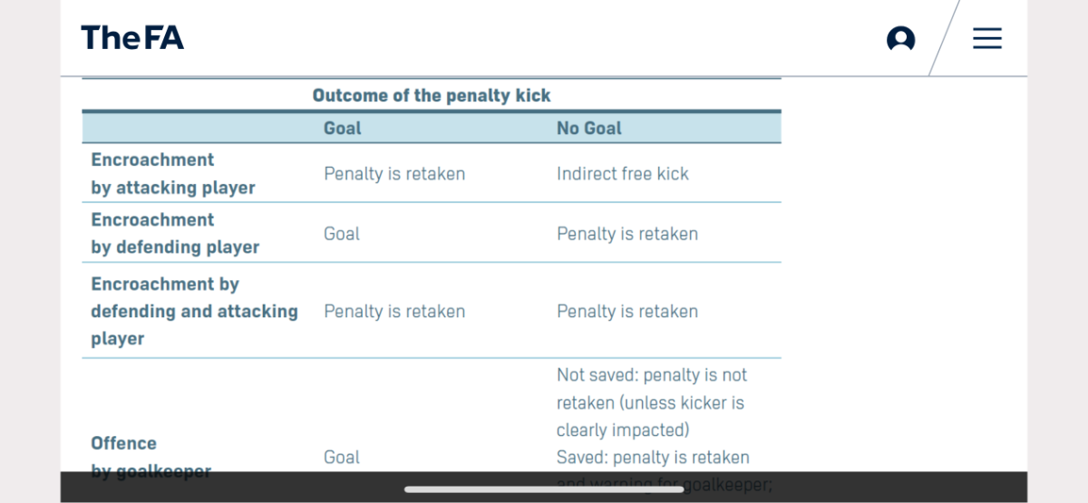Click 'Penalty is retaken' in attacking player row
1088x503 pixels.
[394, 173]
